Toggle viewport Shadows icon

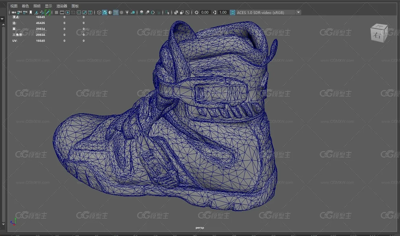click(133, 12)
